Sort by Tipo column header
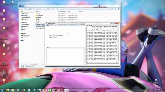 coord(69,11)
